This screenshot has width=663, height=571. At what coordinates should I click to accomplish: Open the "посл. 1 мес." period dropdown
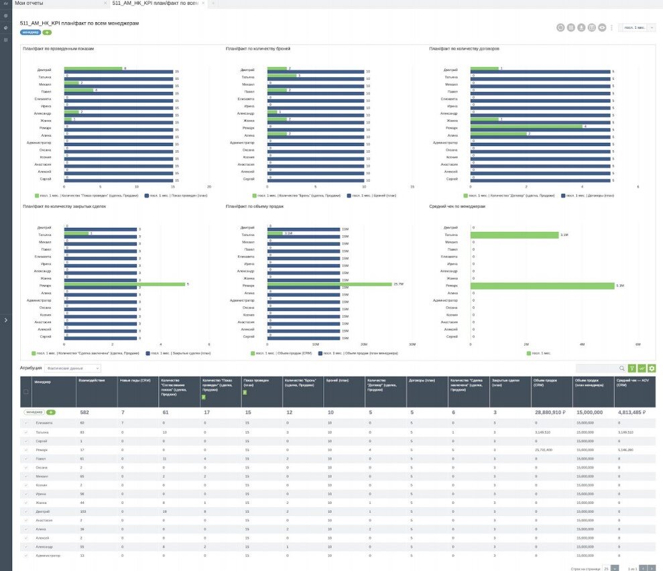point(637,27)
